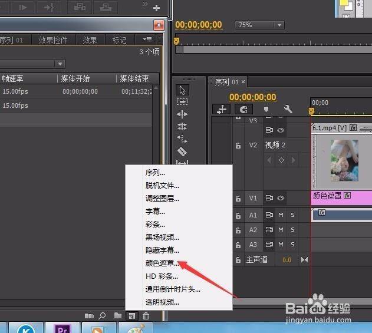Toggle Snap magnet in timeline
Viewport: 372px width, 333px height.
click(243, 110)
